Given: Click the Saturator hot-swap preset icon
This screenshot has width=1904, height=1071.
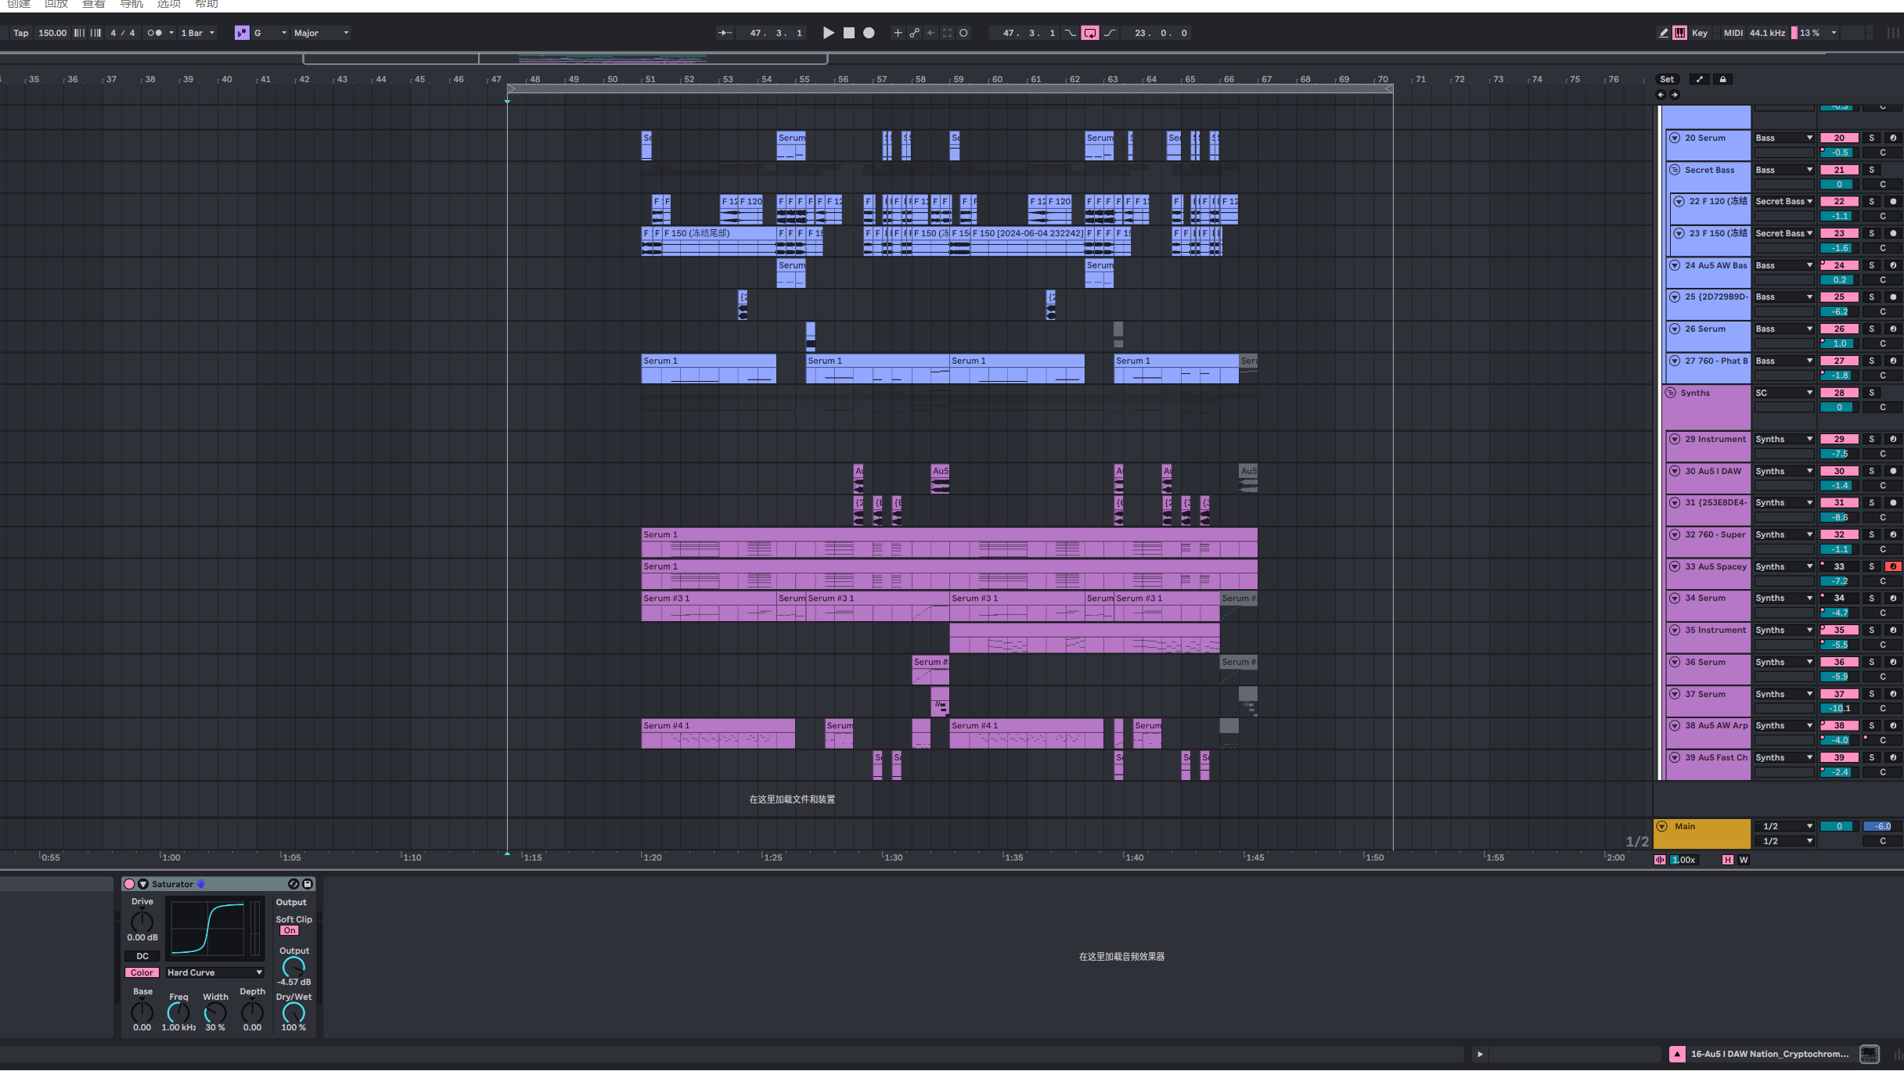Looking at the screenshot, I should (x=293, y=884).
